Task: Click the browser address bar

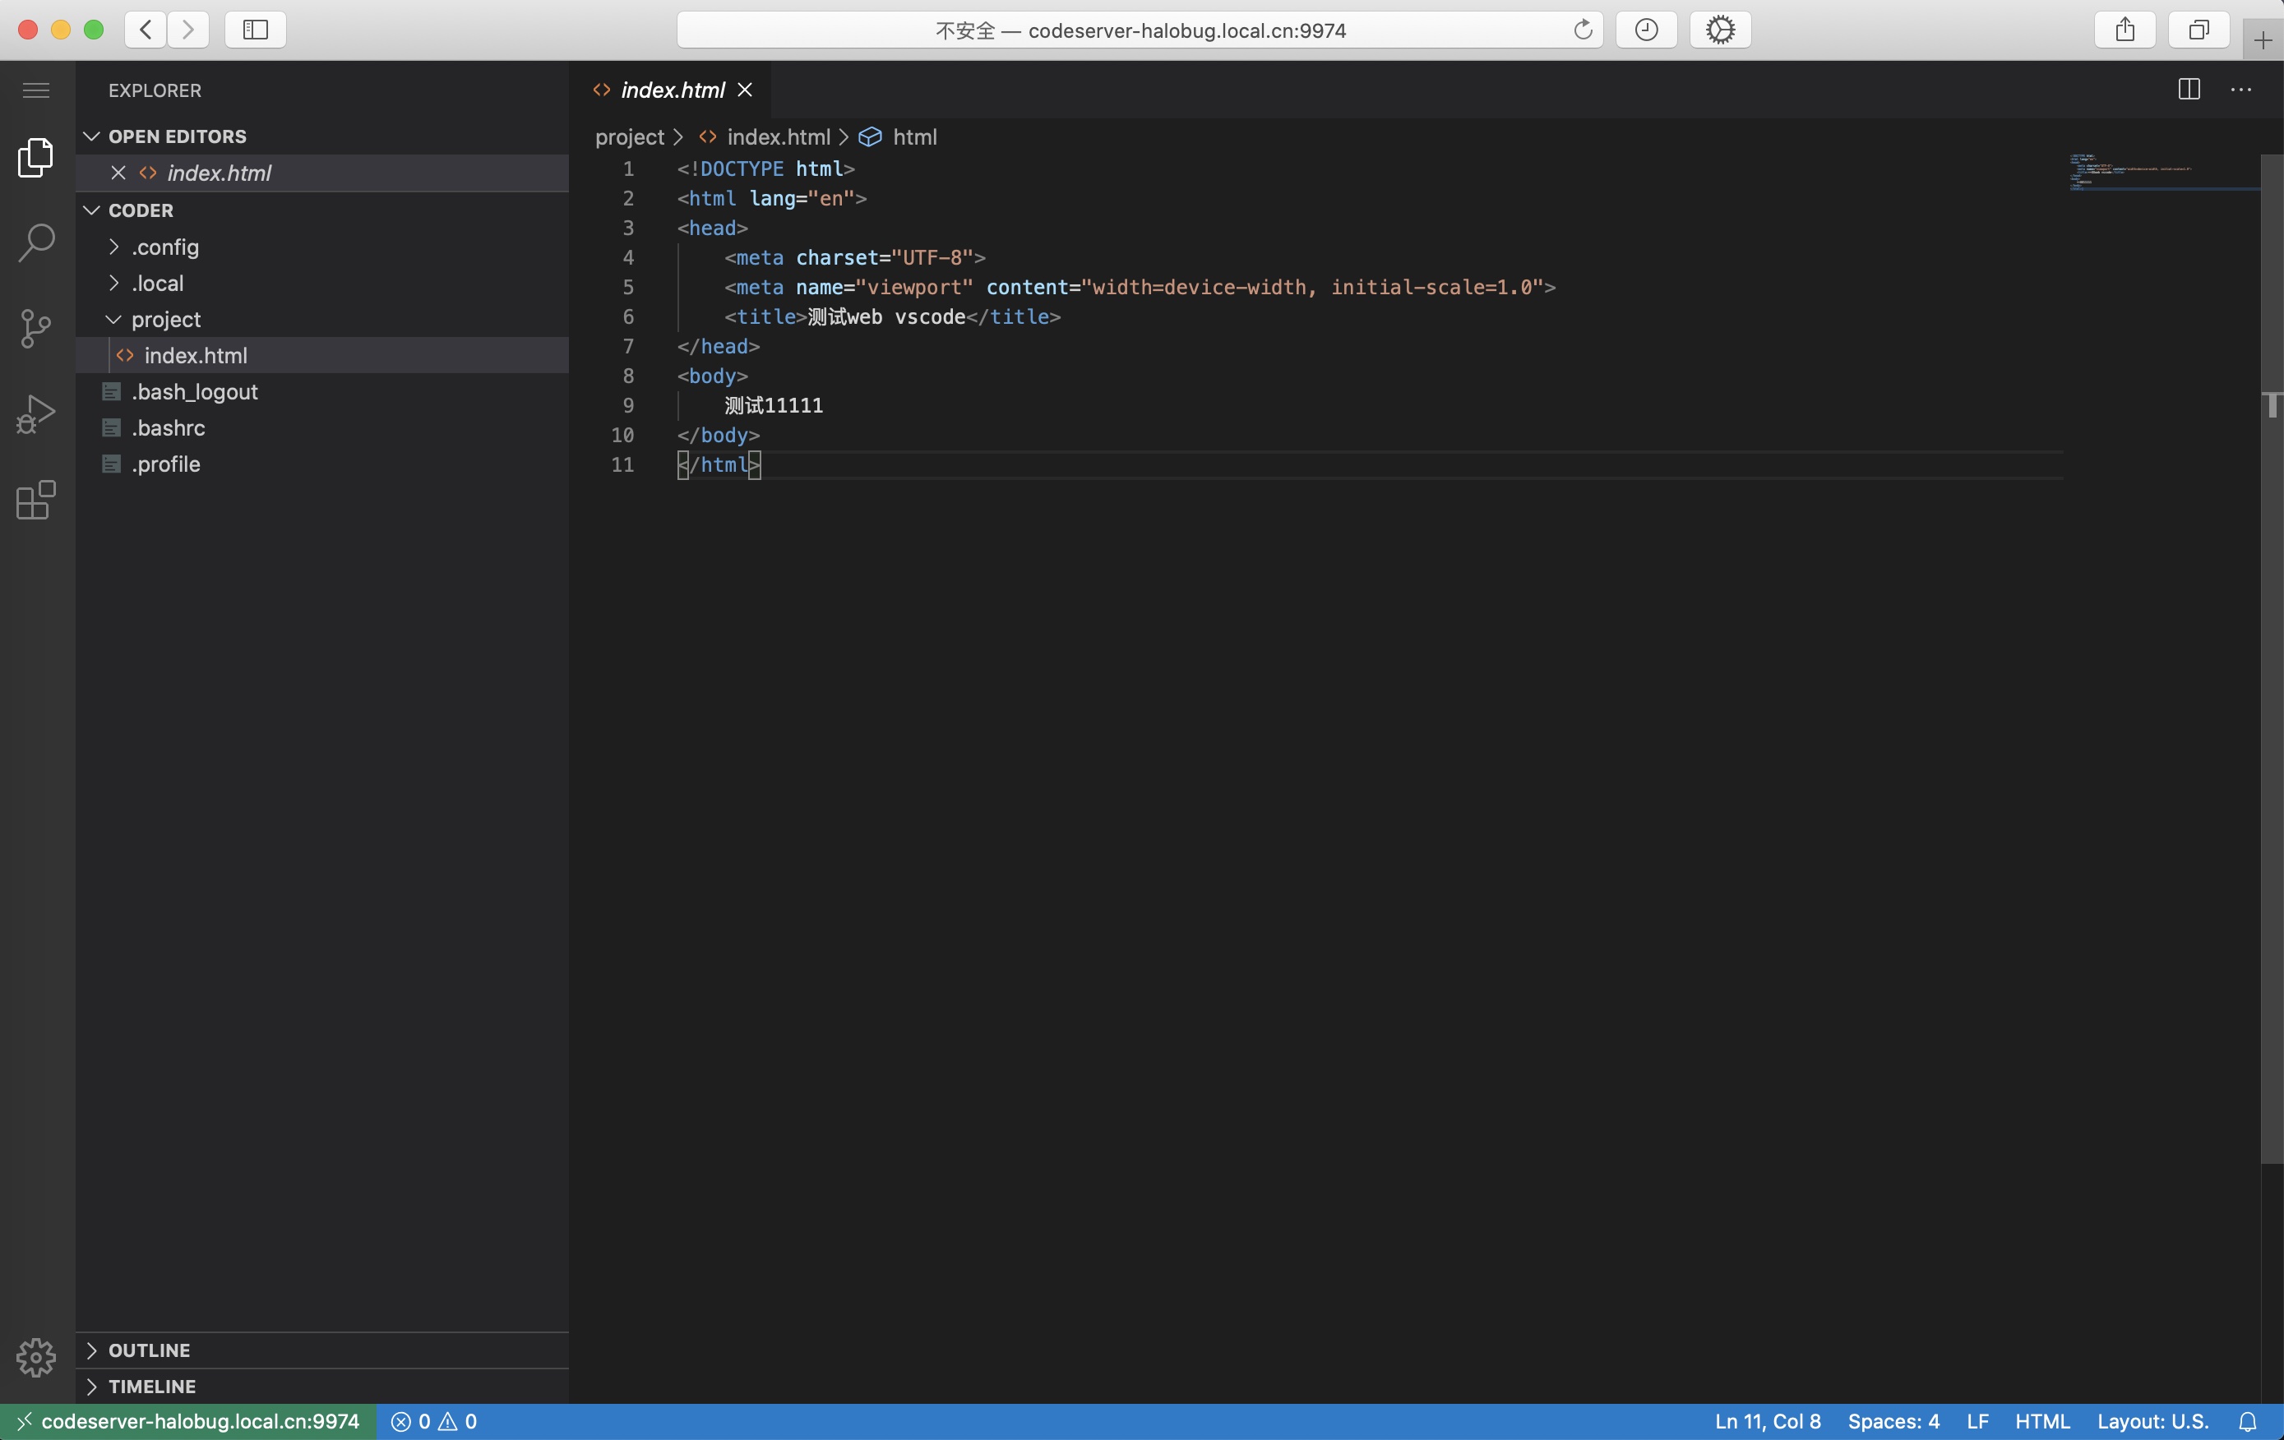Action: (1138, 30)
